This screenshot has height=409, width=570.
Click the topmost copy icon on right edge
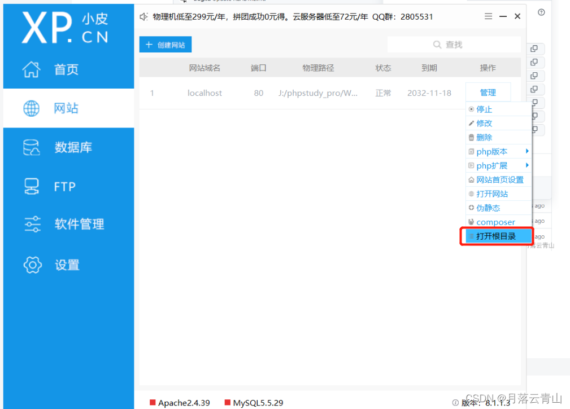[x=534, y=49]
